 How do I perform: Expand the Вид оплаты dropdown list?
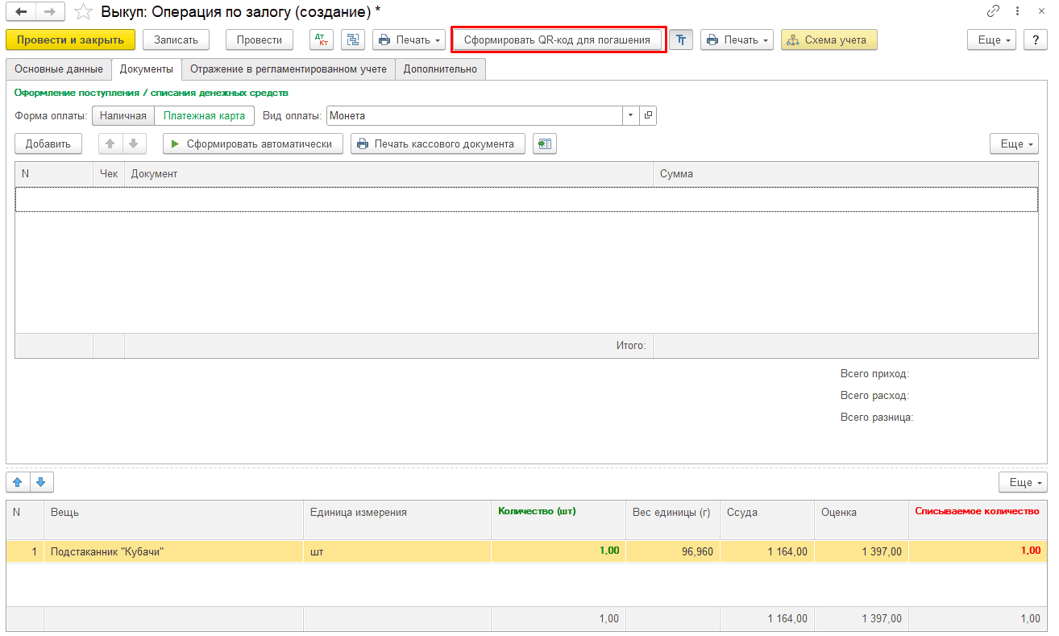(630, 116)
